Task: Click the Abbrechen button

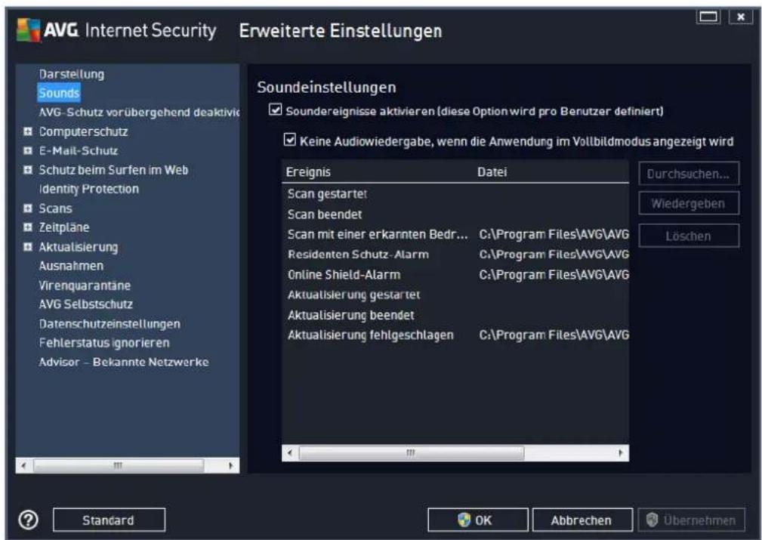Action: 582,520
